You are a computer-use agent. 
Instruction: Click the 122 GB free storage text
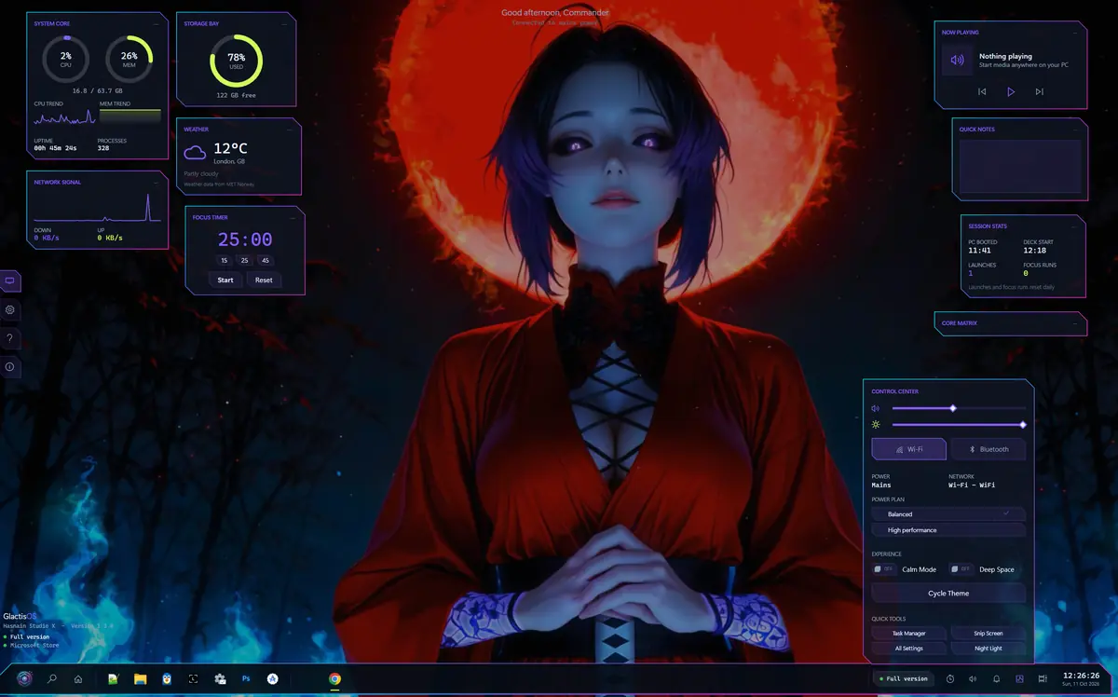tap(236, 95)
